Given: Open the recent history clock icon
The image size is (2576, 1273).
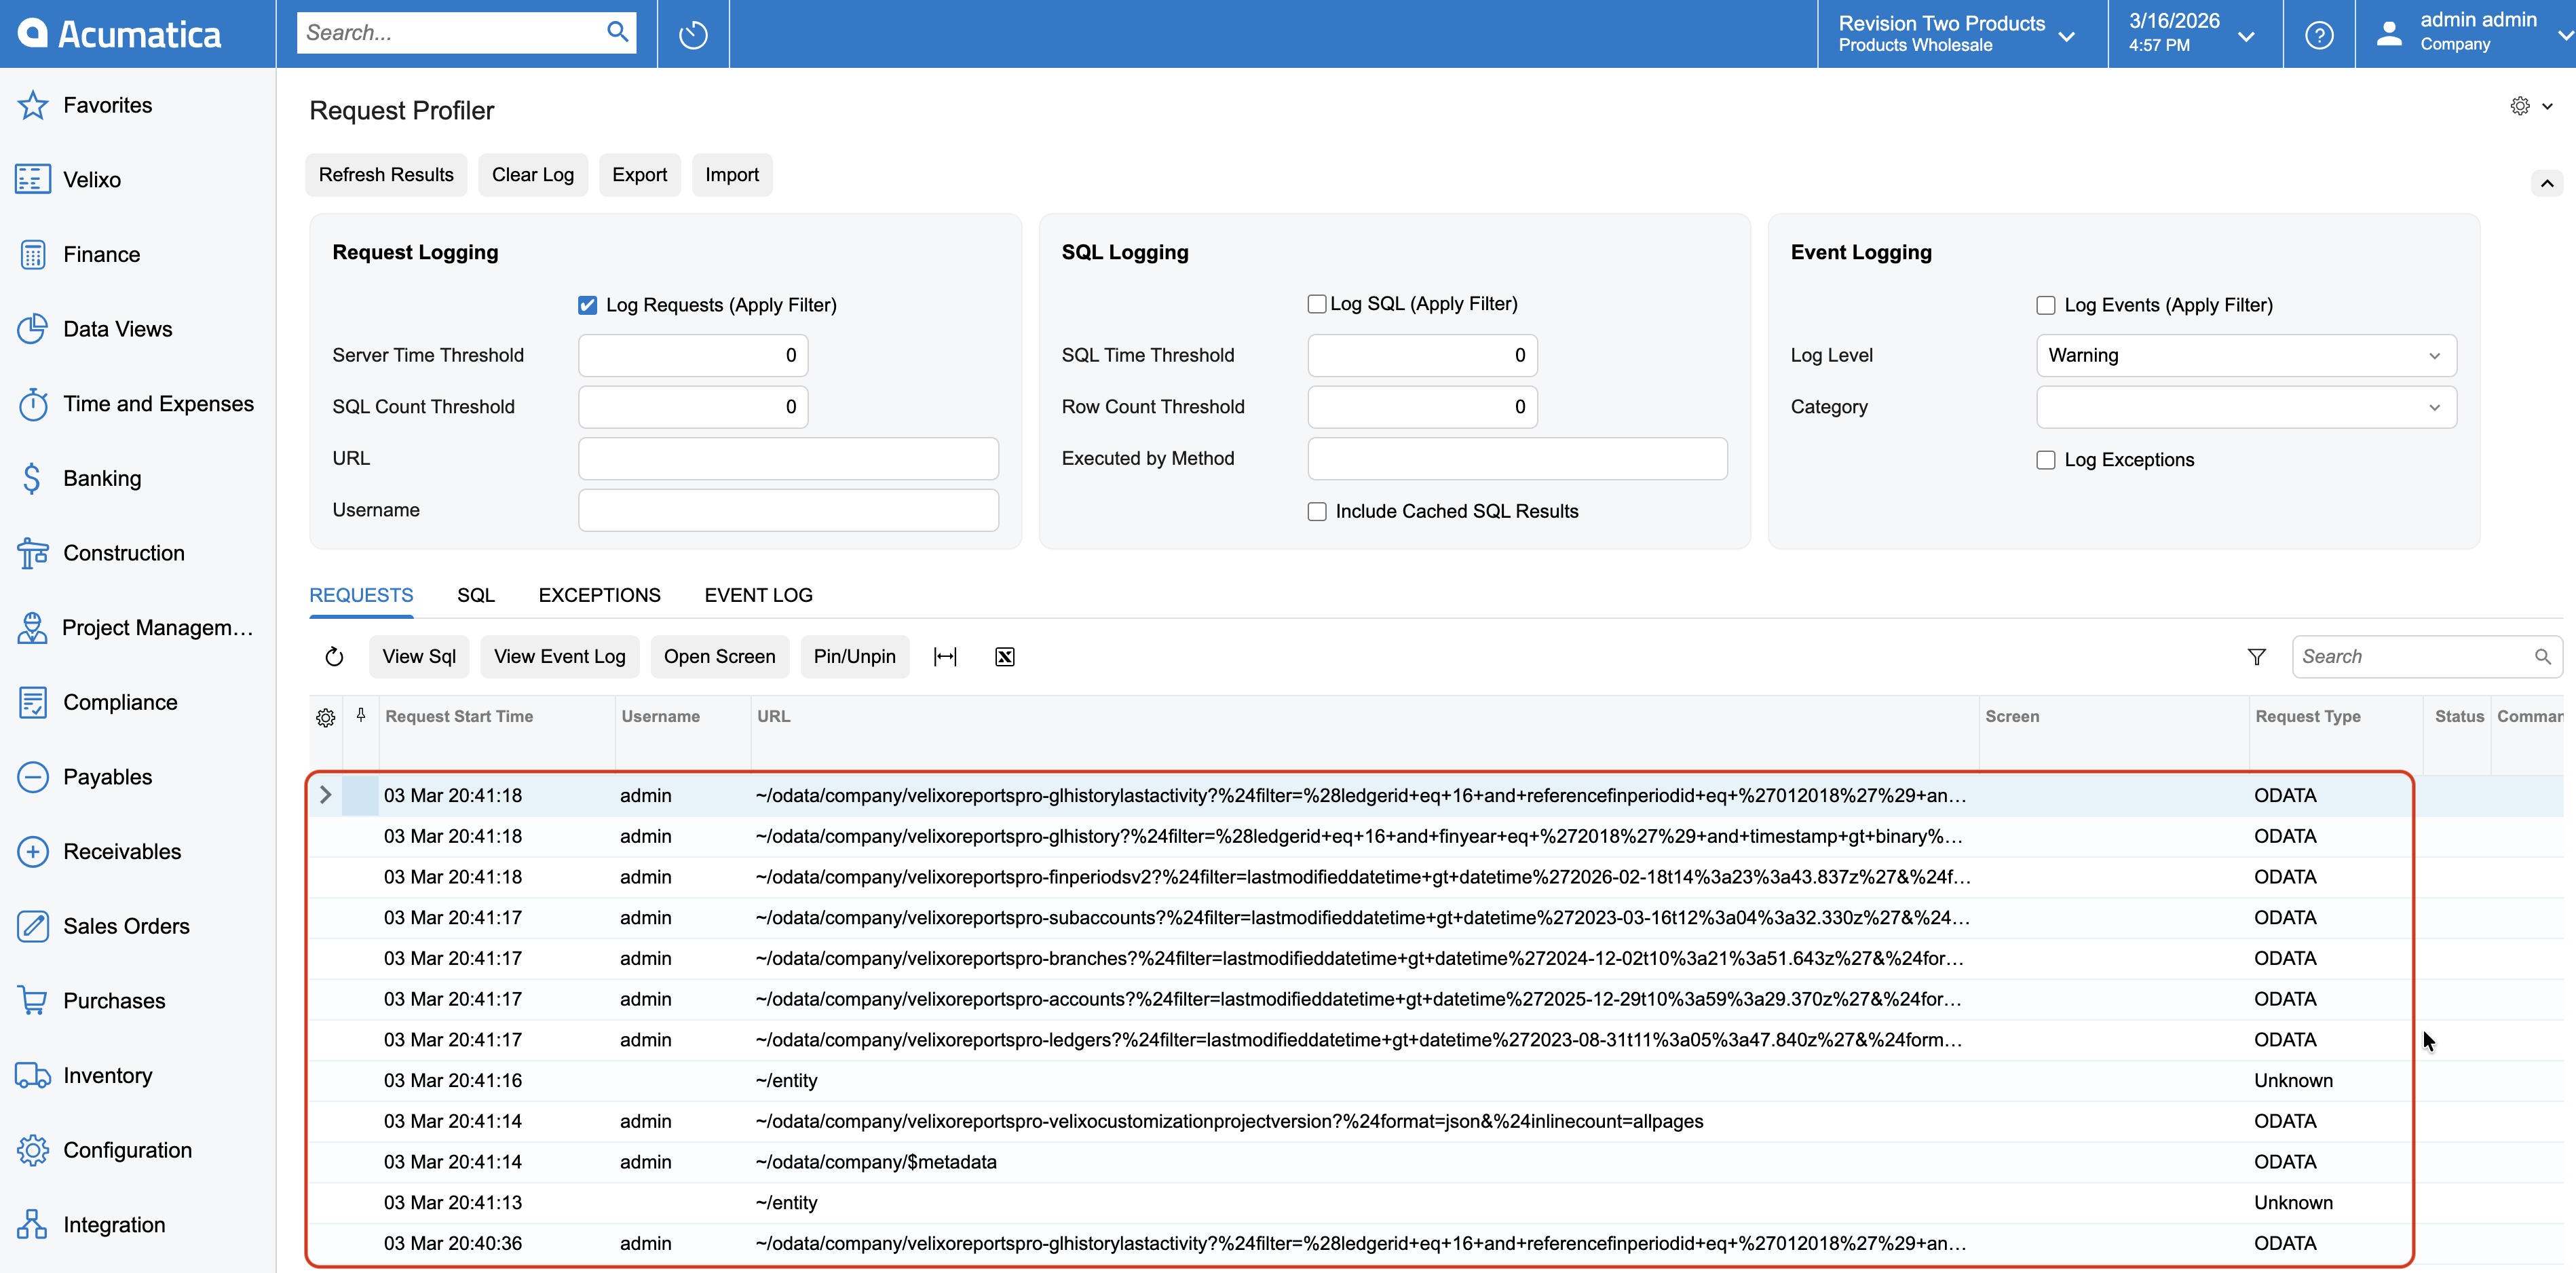Looking at the screenshot, I should [x=693, y=35].
